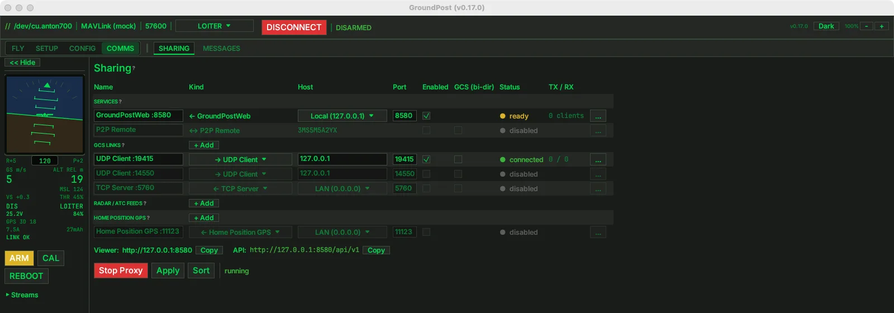The image size is (894, 313).
Task: Open LAN (0.0.0.0) host dropdown for TCP Server
Action: (342, 188)
